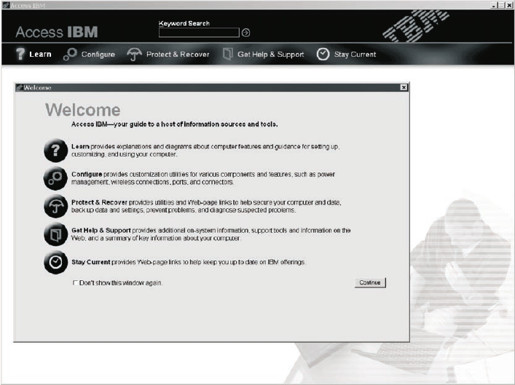Screen dimensions: 515x385
Task: Open the Learn tab
Action: pos(40,54)
